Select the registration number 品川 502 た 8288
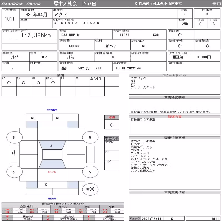 click(x=81, y=68)
